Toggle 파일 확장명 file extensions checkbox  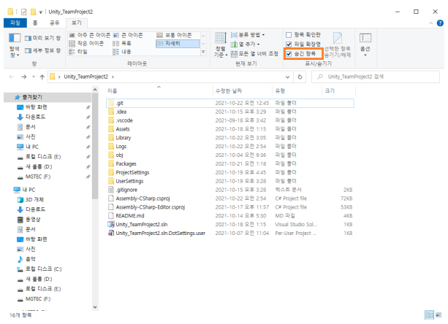[303, 44]
